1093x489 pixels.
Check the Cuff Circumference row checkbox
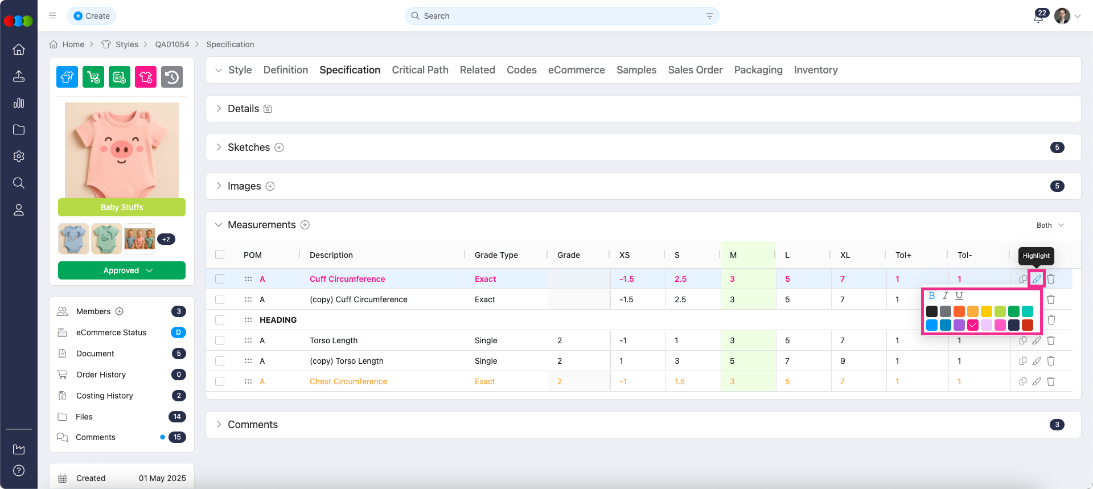click(220, 279)
